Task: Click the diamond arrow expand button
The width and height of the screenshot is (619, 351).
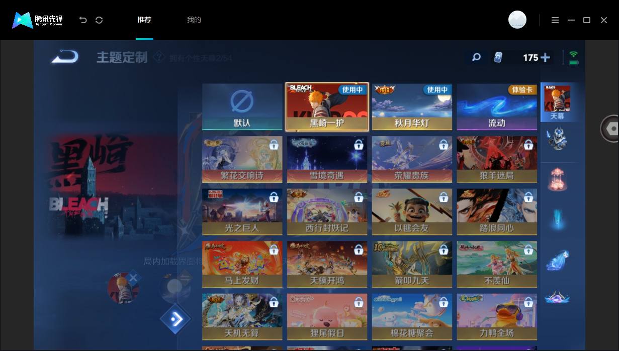Action: pos(175,318)
